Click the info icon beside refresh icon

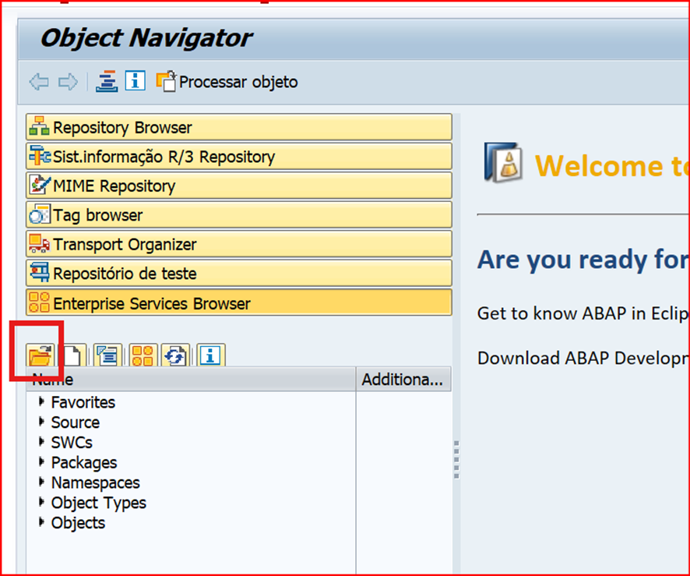(x=210, y=355)
